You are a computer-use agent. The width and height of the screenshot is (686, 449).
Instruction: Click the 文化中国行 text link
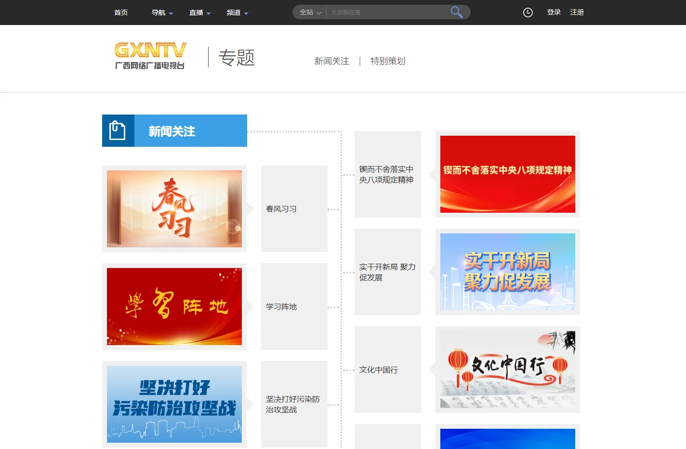(379, 370)
